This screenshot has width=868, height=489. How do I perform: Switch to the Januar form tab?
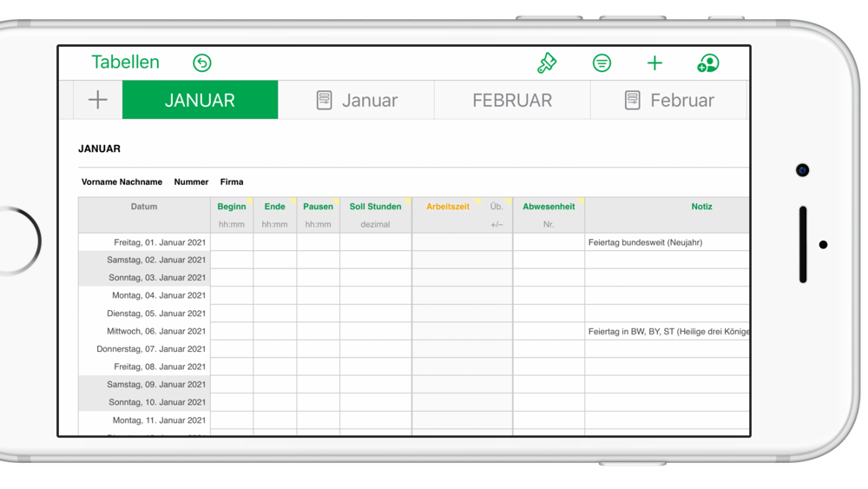(x=357, y=100)
